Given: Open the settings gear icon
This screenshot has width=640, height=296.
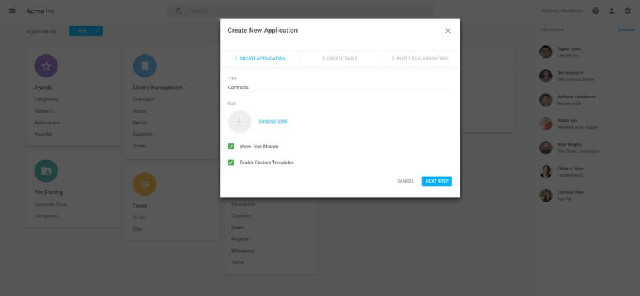Looking at the screenshot, I should (628, 11).
